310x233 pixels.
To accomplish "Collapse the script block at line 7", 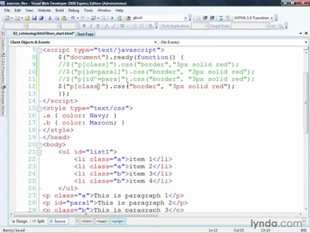I will pyautogui.click(x=39, y=50).
